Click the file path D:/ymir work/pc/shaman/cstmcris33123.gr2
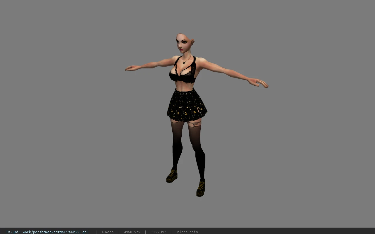The image size is (375, 234). (47, 232)
